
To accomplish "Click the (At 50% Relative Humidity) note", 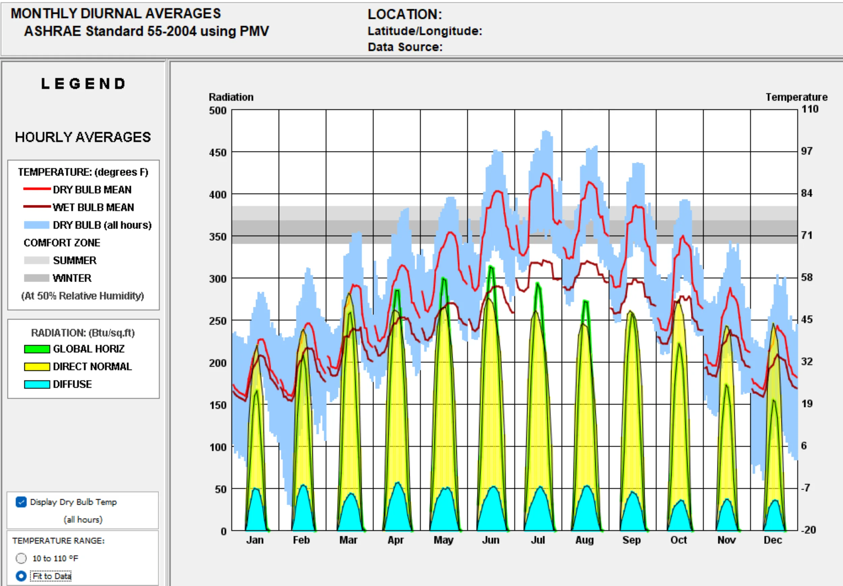I will coord(83,296).
